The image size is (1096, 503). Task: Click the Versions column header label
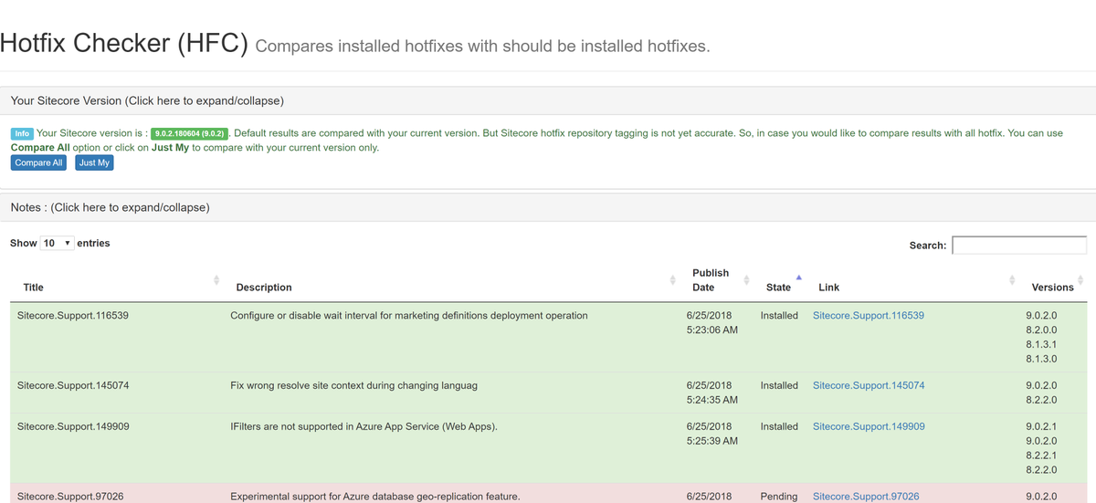pos(1052,288)
